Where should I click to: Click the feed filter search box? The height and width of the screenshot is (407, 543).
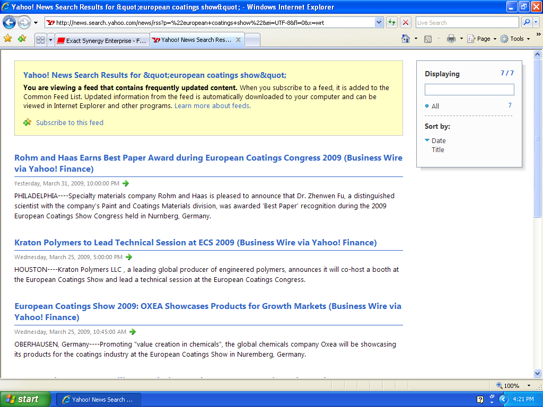[469, 90]
